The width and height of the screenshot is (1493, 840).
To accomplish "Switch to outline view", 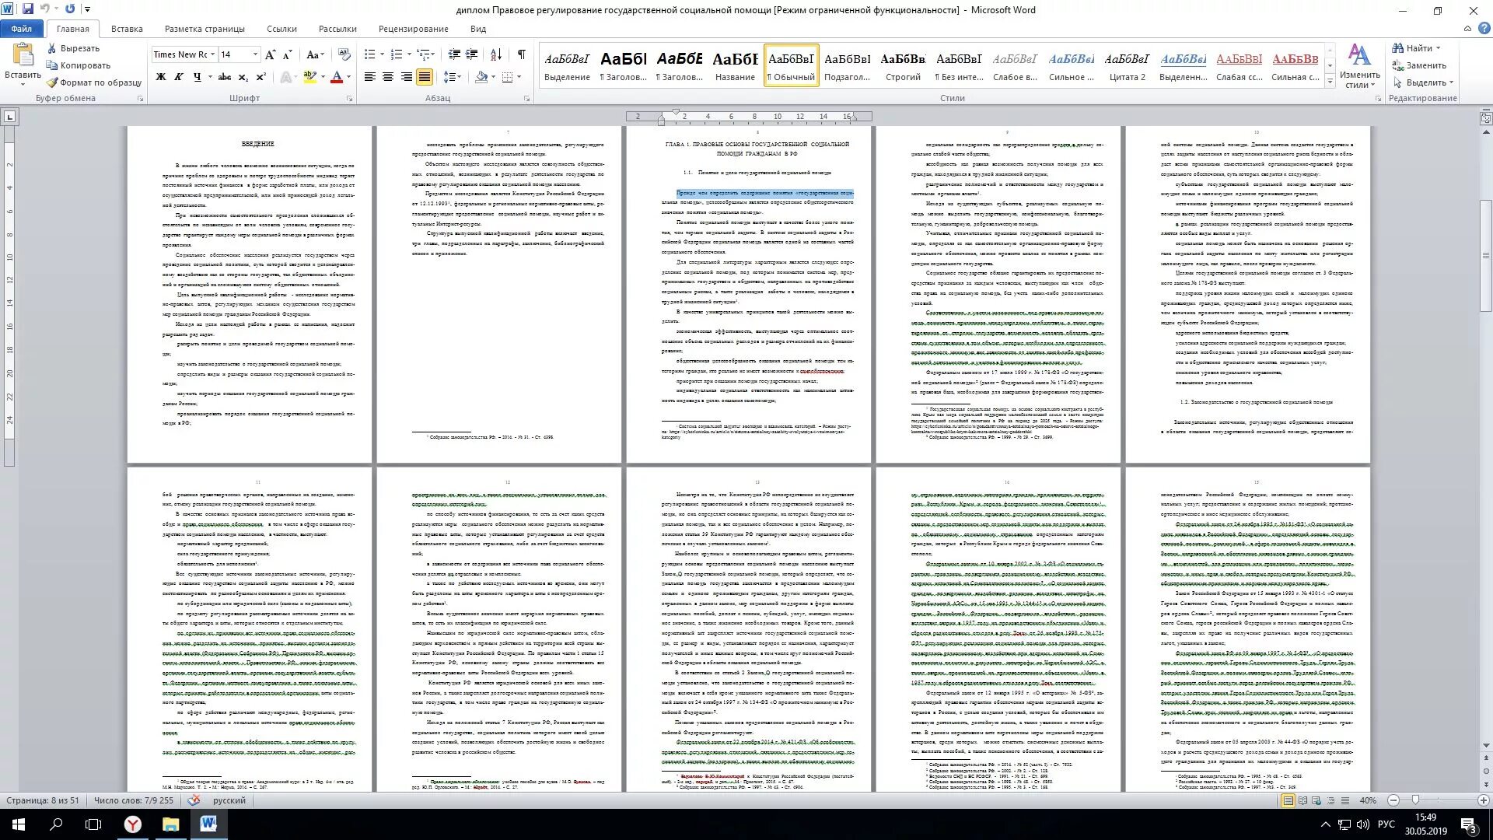I will [x=1330, y=800].
